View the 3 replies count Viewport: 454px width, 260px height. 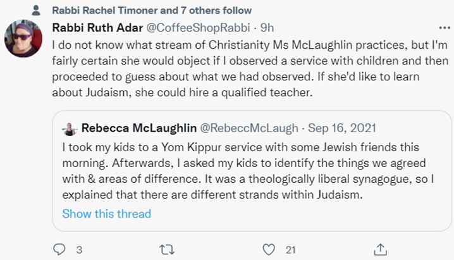(x=79, y=250)
